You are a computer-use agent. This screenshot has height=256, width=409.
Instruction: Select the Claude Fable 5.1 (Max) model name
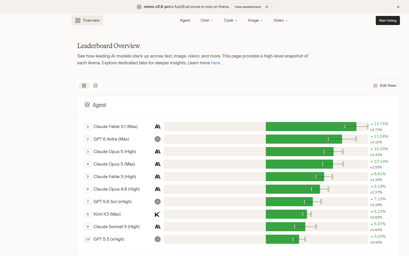116,127
